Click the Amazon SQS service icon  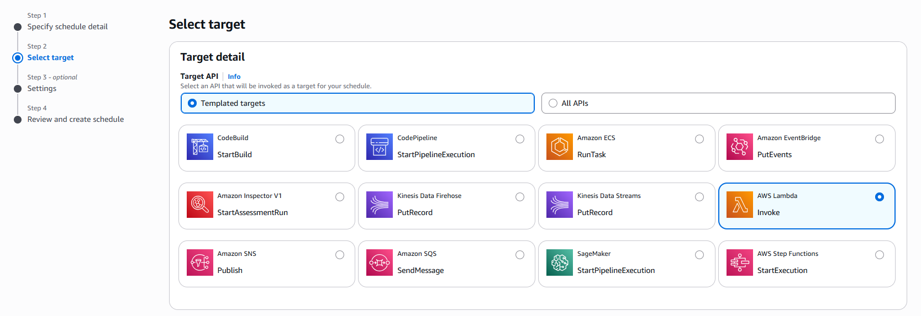coord(380,263)
